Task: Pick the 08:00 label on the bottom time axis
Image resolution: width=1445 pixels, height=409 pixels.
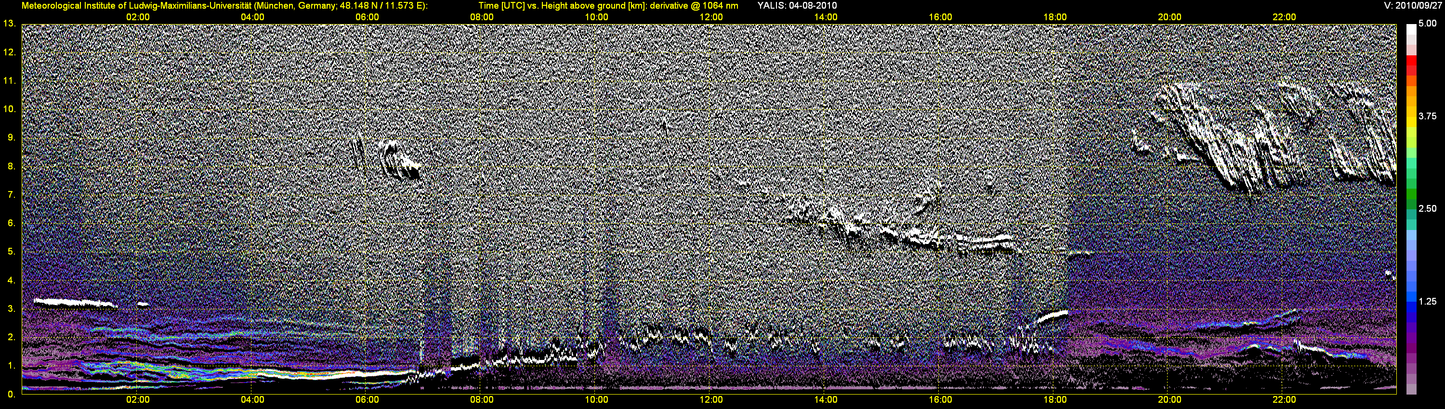Action: pyautogui.click(x=482, y=400)
